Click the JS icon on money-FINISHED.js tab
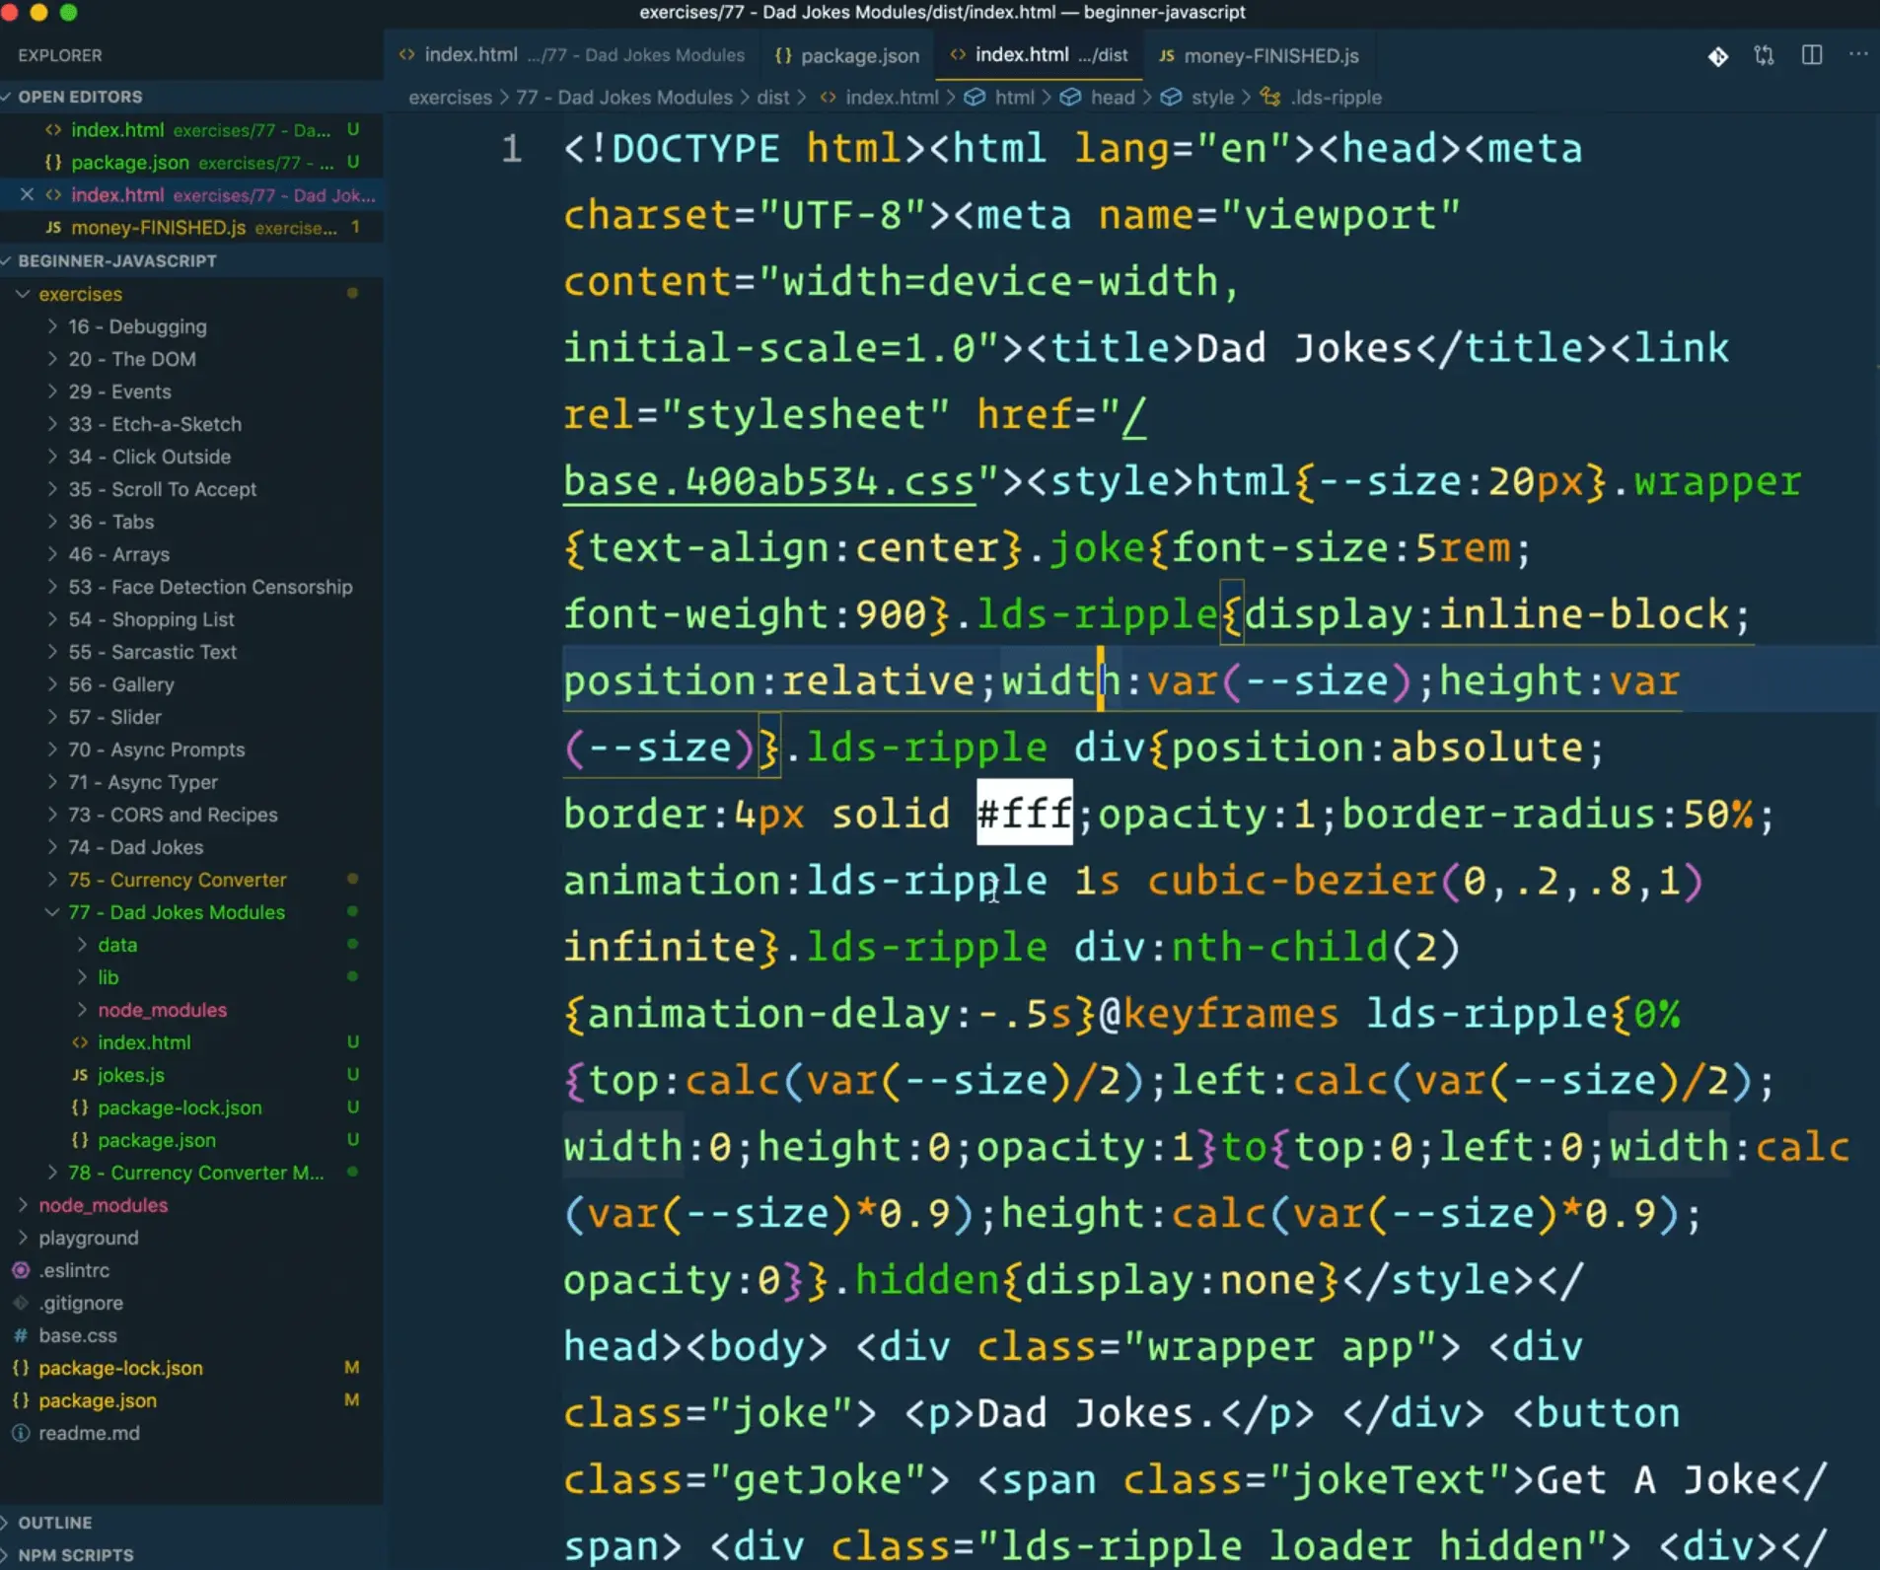 point(1166,56)
